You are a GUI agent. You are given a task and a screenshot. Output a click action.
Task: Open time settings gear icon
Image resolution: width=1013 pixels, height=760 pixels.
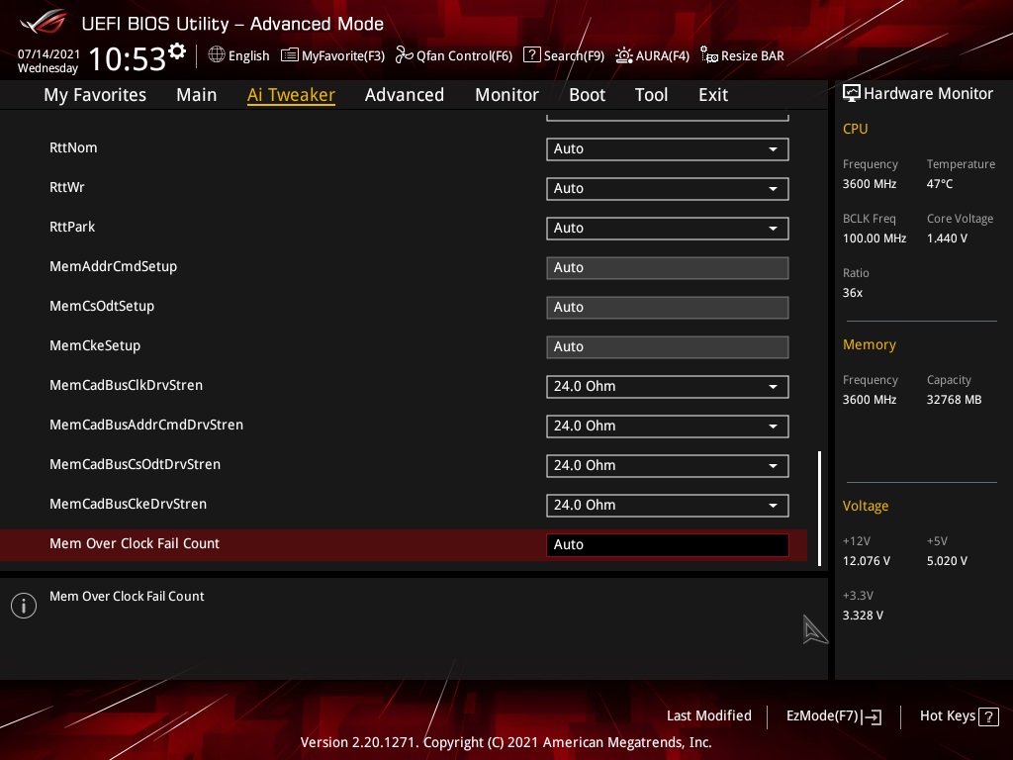177,50
